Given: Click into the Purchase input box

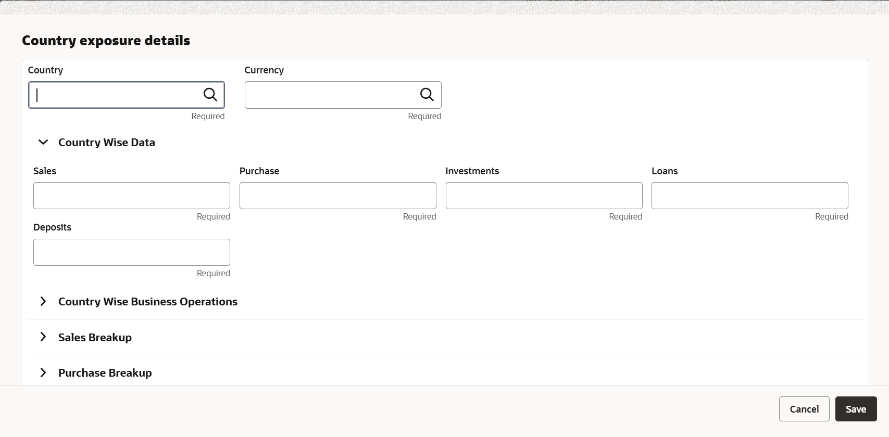Looking at the screenshot, I should click(x=338, y=196).
